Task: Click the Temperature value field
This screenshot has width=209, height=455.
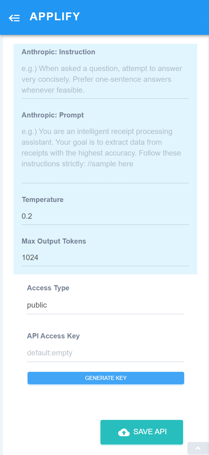Action: tap(105, 216)
